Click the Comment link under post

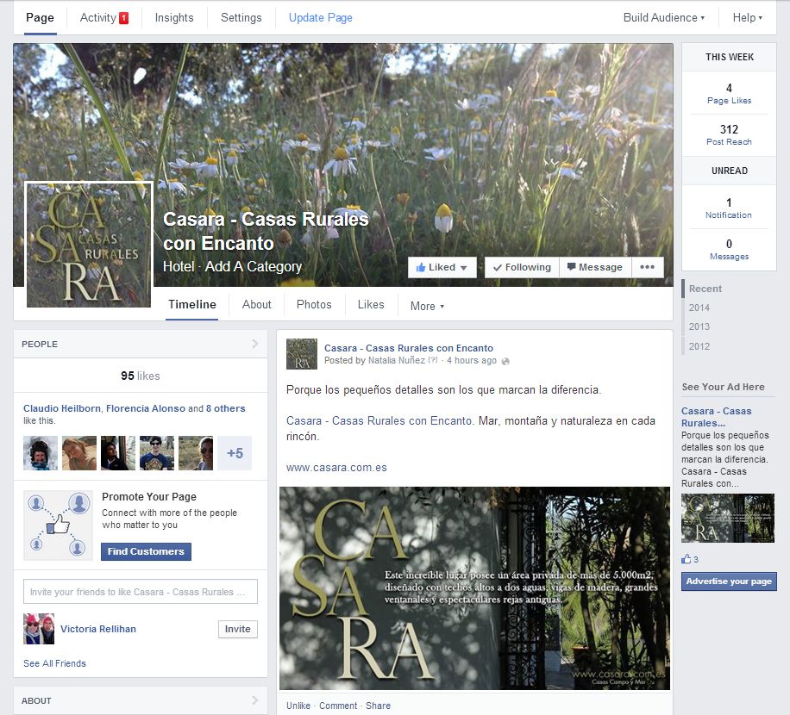tap(338, 706)
